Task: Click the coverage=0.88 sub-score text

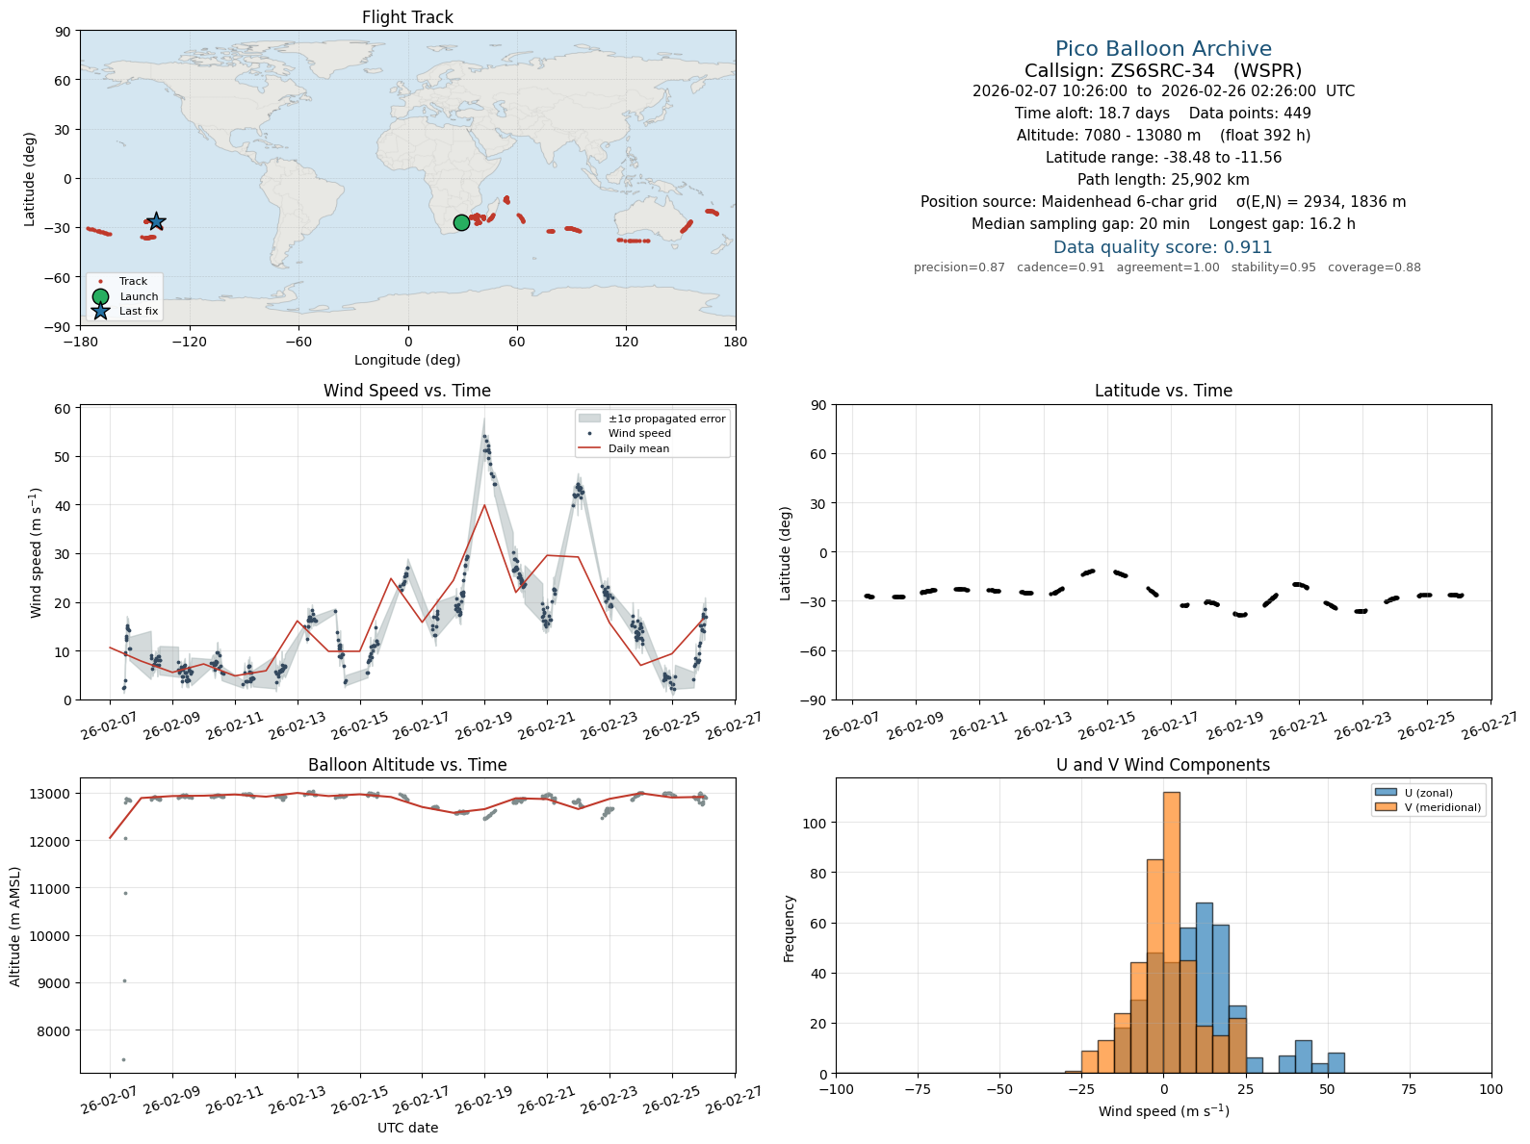Action: (x=1374, y=267)
